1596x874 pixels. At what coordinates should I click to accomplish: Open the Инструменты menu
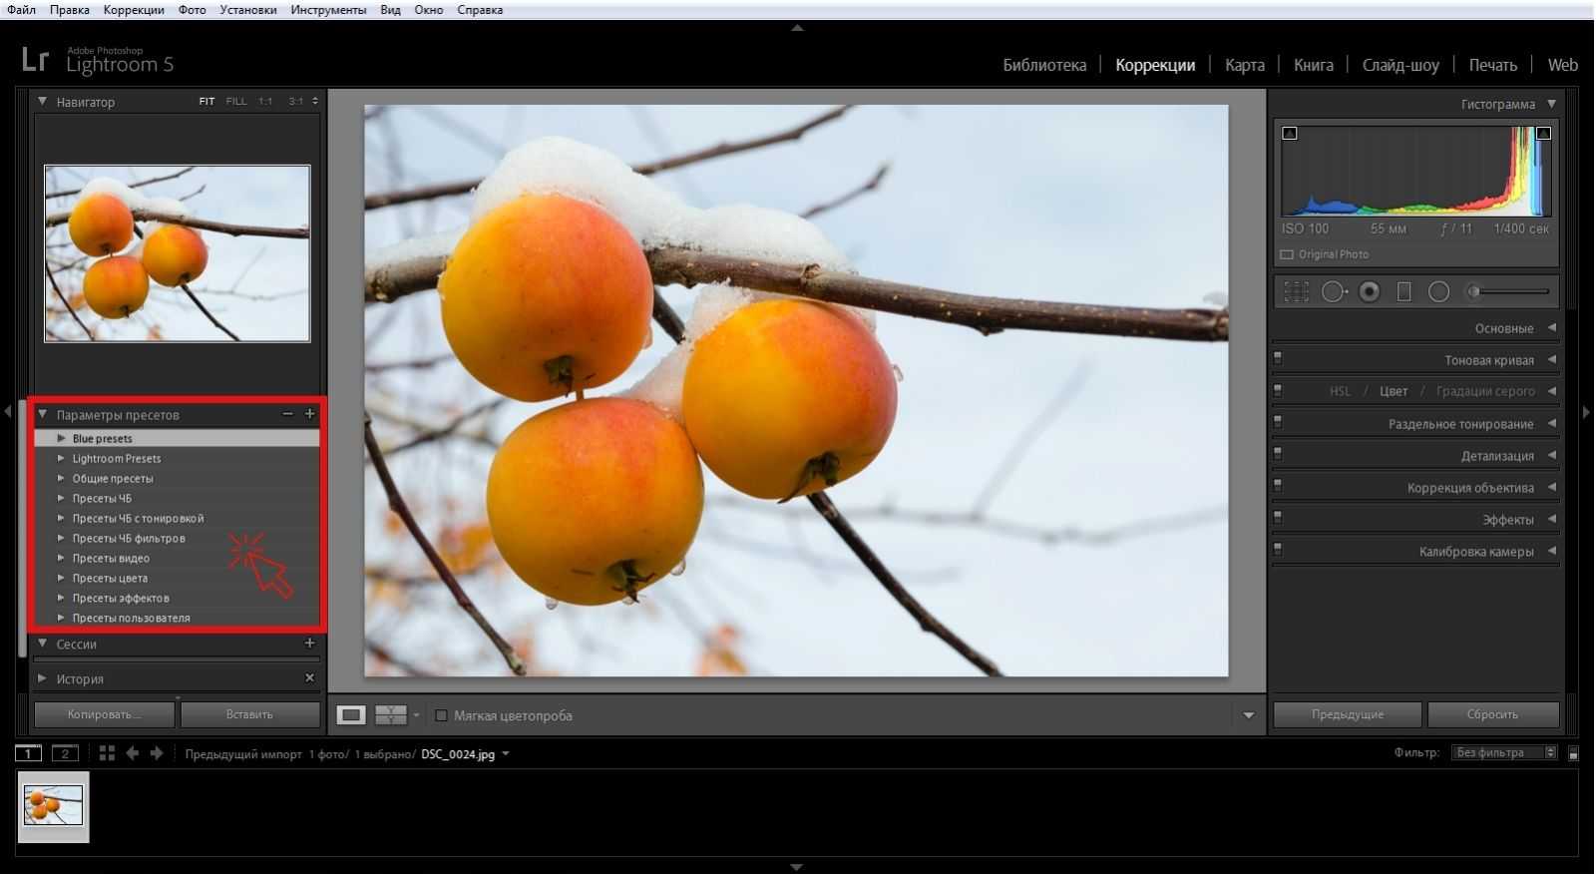[x=328, y=10]
